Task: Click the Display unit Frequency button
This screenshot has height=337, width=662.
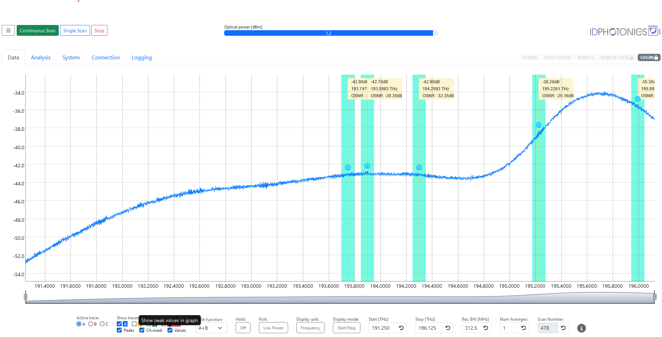Action: pos(310,328)
